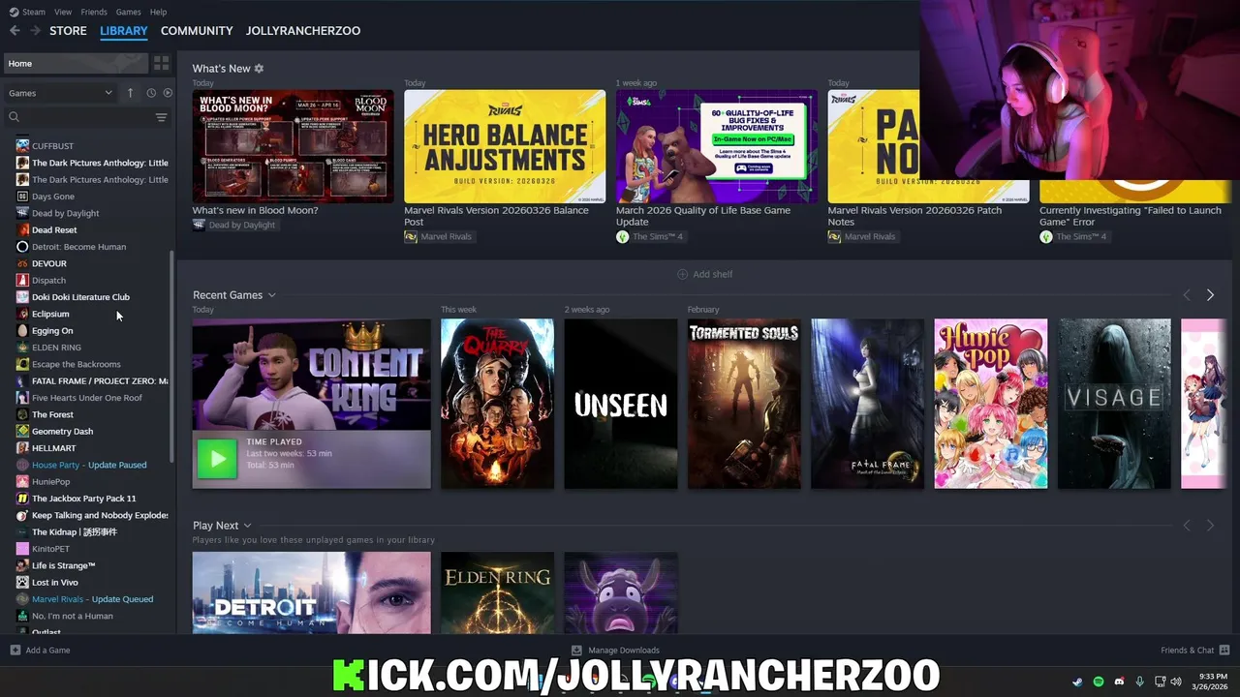
Task: Switch to the STORE tab
Action: click(68, 31)
